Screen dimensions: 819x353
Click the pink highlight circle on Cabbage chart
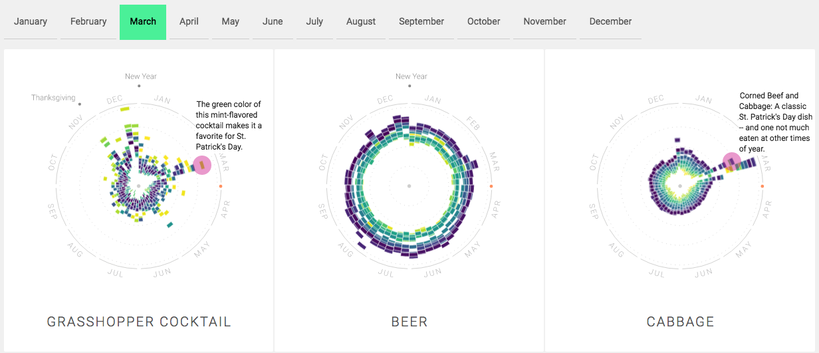[732, 162]
